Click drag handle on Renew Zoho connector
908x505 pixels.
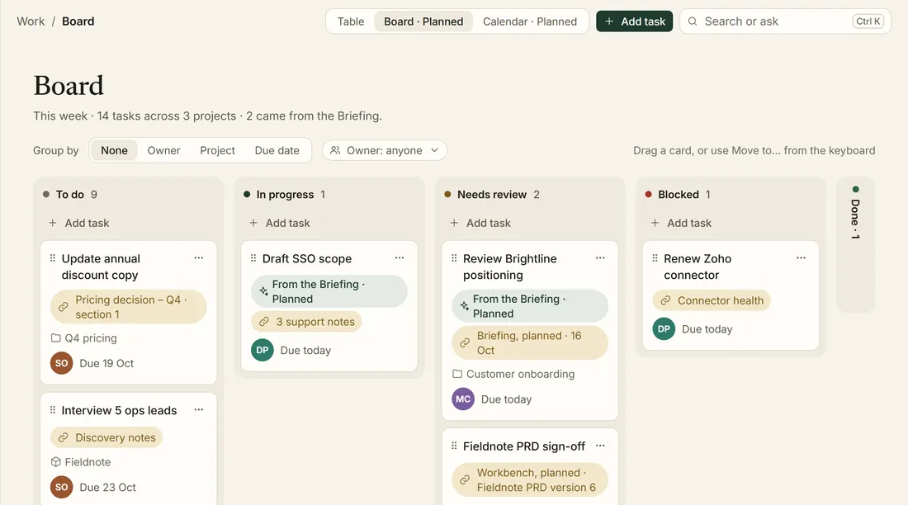coord(655,258)
